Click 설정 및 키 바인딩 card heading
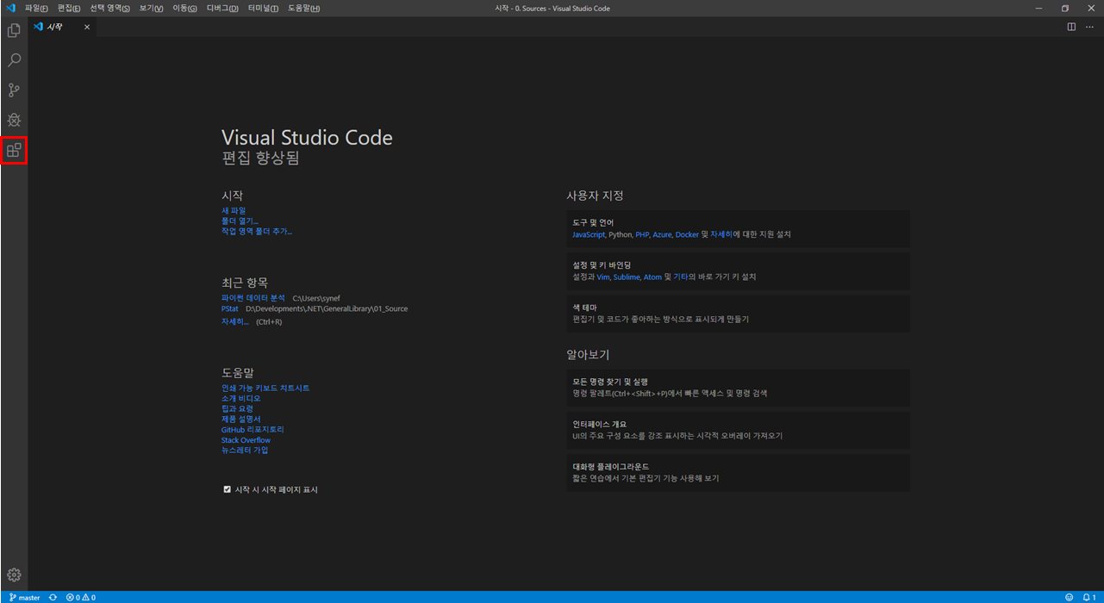 [x=602, y=264]
